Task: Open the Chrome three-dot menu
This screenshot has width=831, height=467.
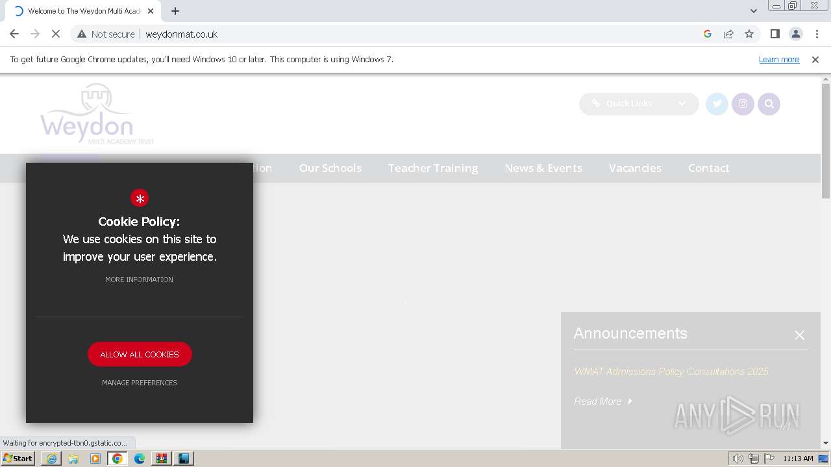Action: [x=817, y=34]
